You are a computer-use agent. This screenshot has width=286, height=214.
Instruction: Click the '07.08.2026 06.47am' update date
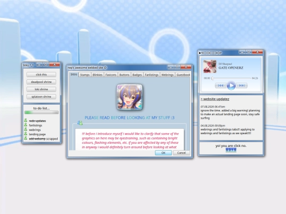coord(213,107)
